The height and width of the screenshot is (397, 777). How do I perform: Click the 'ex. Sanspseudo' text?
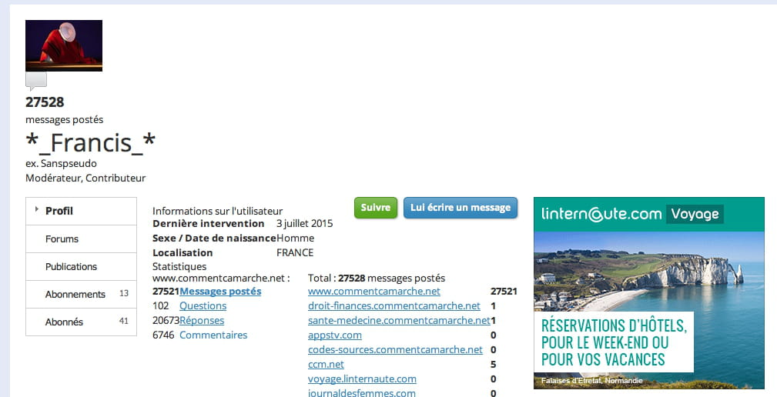click(61, 163)
